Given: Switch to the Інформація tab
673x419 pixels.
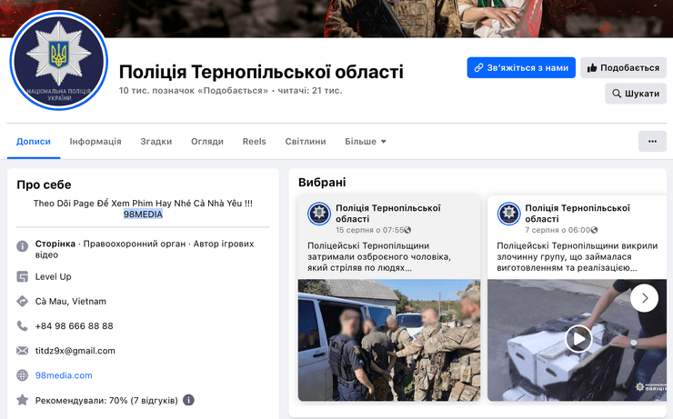Looking at the screenshot, I should pos(95,142).
